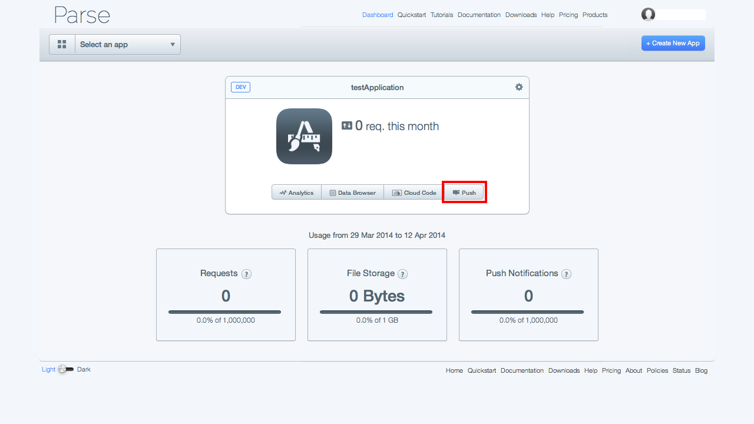Click the usage date range text

click(x=377, y=235)
